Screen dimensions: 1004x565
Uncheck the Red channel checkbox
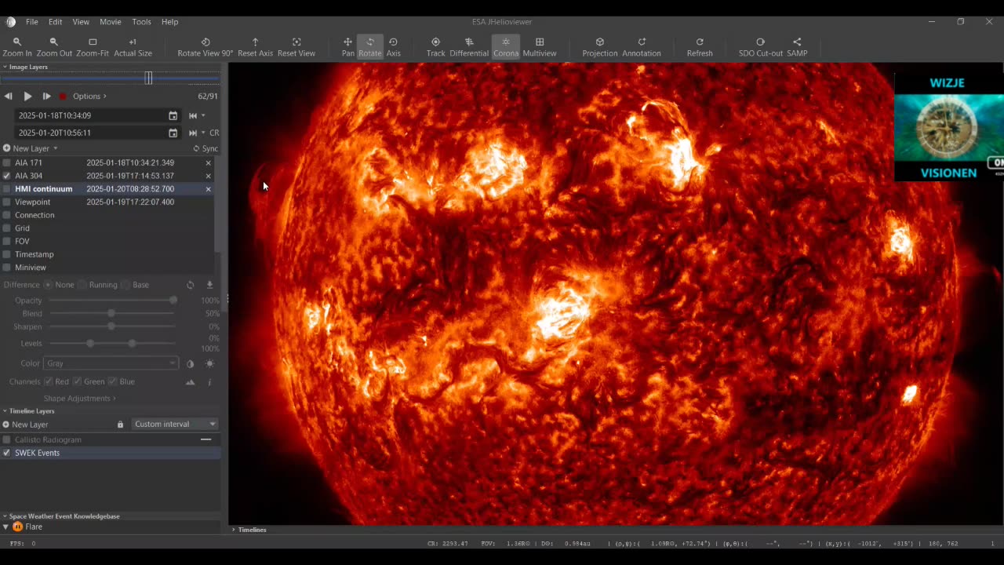tap(48, 381)
